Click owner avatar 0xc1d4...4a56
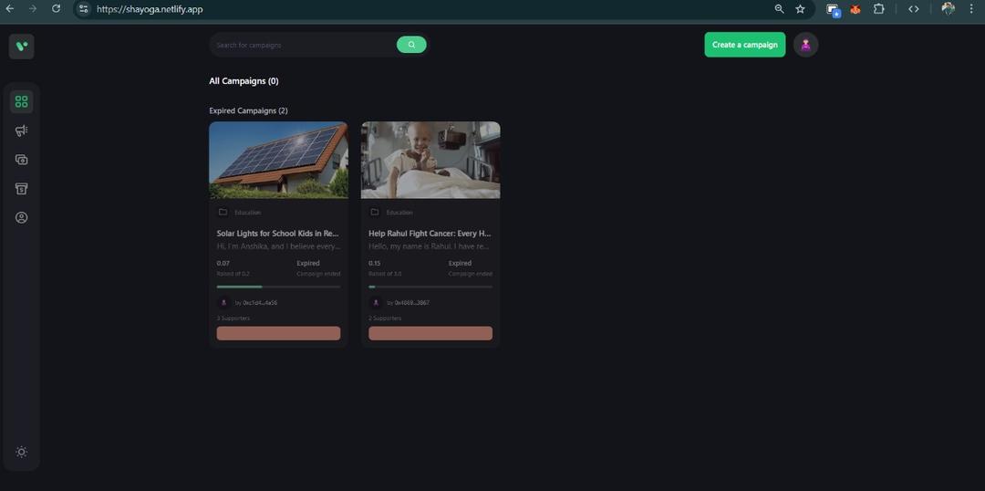 [x=223, y=302]
